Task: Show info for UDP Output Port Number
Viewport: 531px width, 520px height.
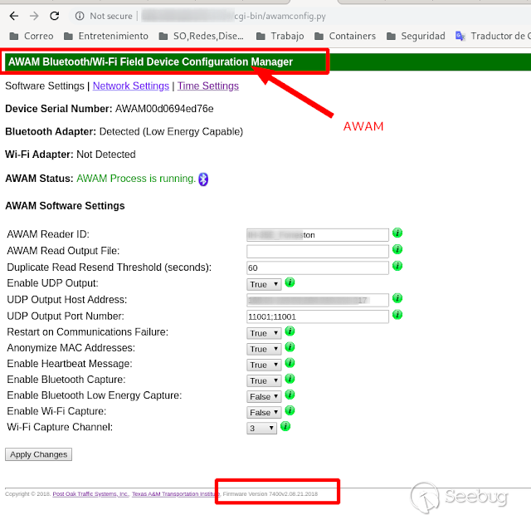Action: click(x=397, y=315)
